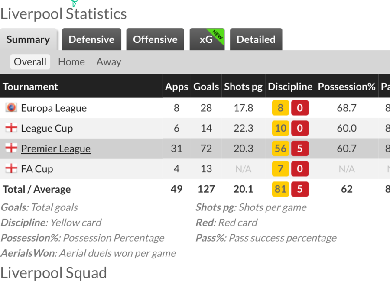Click the England flag beside FA Cup

pyautogui.click(x=11, y=169)
